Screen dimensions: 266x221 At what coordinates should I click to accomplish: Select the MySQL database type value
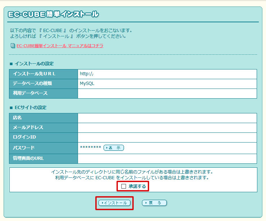(x=87, y=84)
